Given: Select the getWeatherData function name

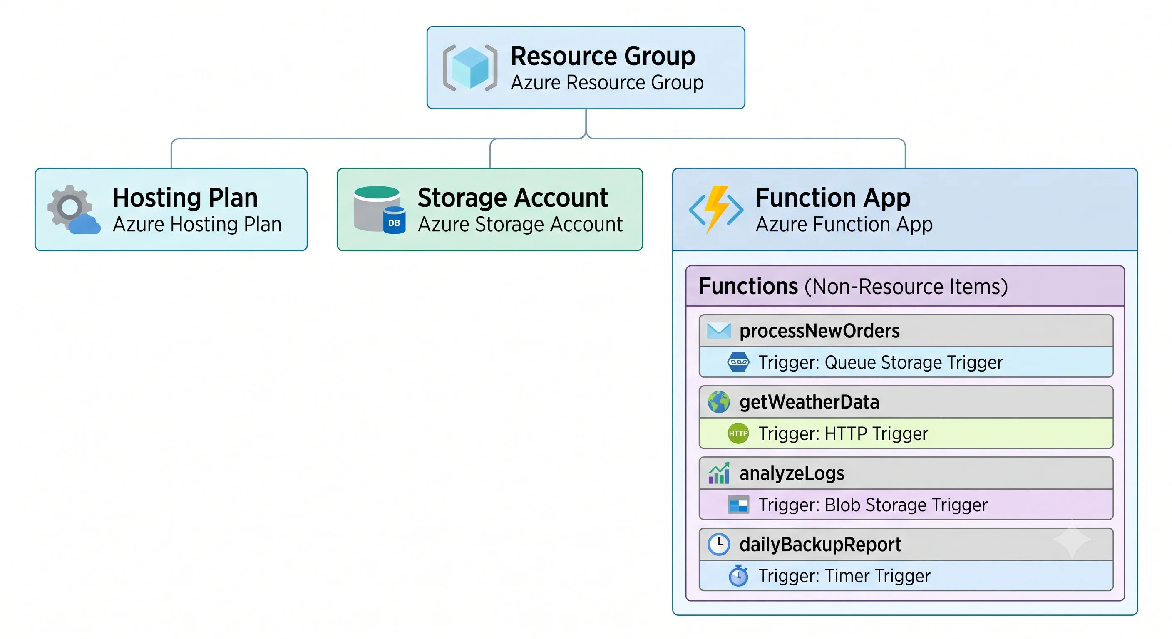Looking at the screenshot, I should tap(809, 402).
